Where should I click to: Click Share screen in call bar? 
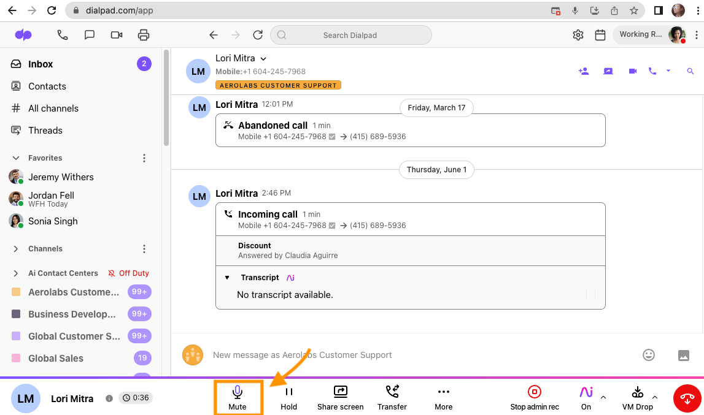tap(340, 397)
